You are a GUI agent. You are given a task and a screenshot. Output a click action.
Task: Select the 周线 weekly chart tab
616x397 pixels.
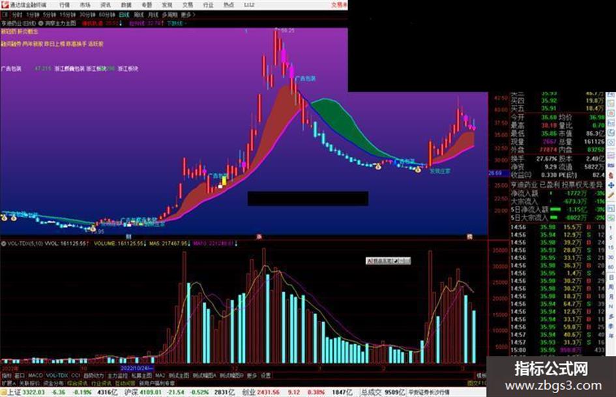click(x=139, y=14)
